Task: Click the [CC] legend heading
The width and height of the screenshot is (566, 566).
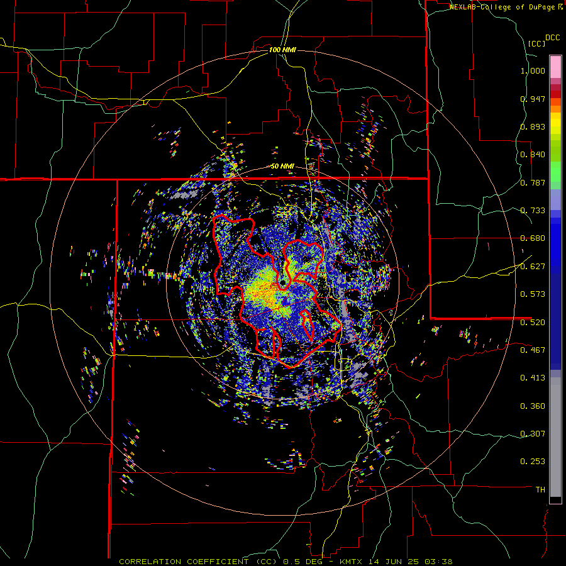Action: pos(537,43)
